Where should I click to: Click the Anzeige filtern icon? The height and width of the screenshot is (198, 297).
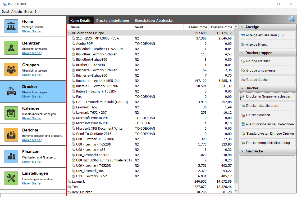point(243,45)
